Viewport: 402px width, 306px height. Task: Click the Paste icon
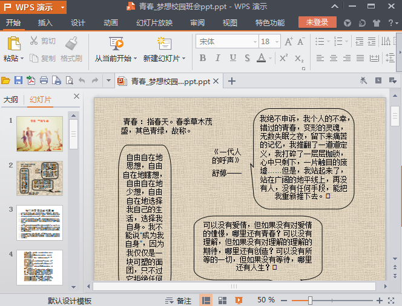pos(13,44)
